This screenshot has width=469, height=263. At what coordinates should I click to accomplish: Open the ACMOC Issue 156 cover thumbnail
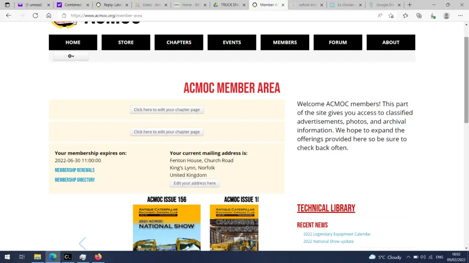(166, 227)
